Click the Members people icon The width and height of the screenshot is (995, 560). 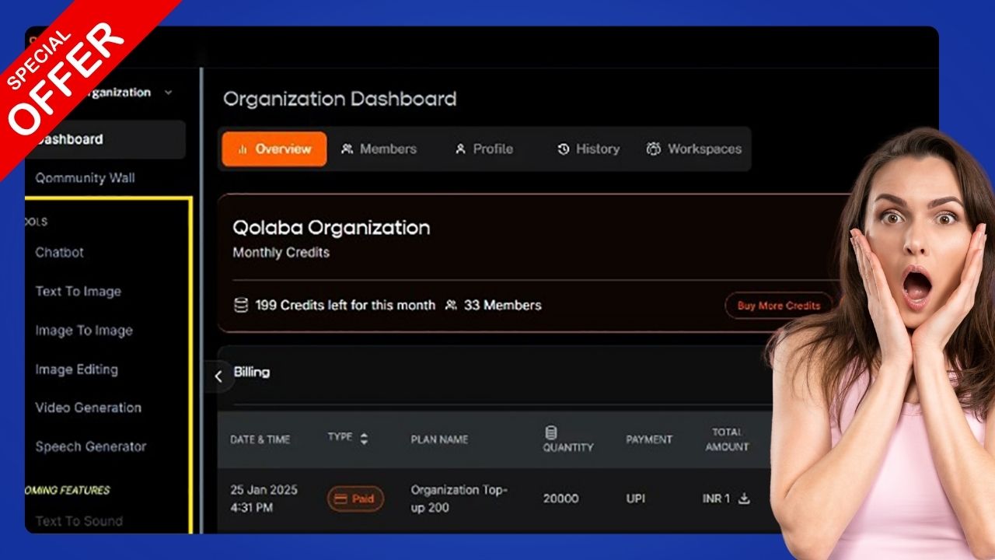(x=347, y=149)
